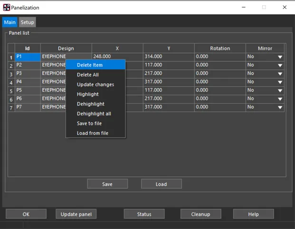This screenshot has height=229, width=295.
Task: Select the P4 Id cell
Action: (28, 82)
